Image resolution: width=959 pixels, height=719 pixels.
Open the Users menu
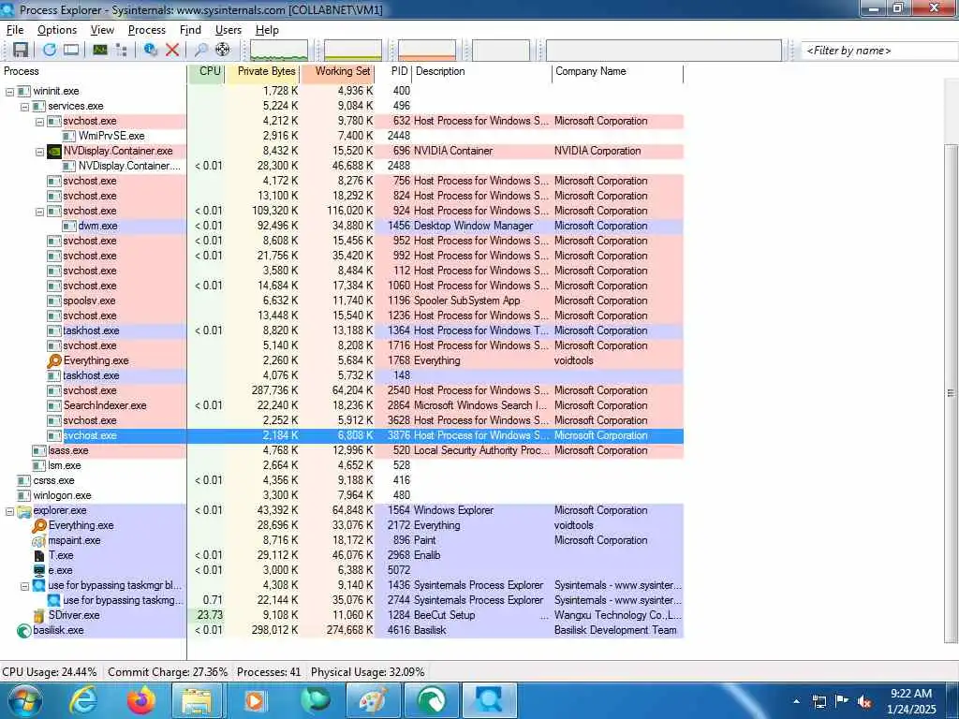[229, 29]
